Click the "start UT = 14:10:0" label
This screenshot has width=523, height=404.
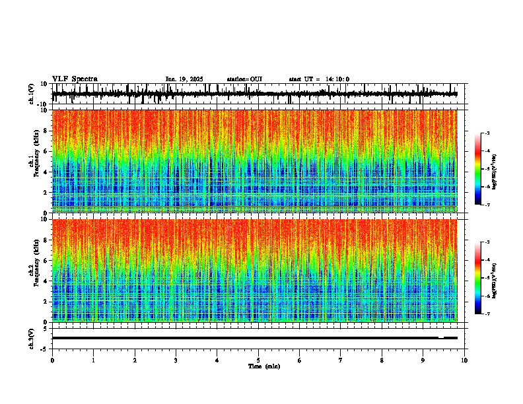[x=319, y=79]
